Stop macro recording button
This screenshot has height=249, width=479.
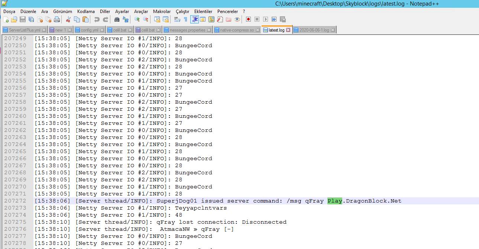(x=257, y=19)
